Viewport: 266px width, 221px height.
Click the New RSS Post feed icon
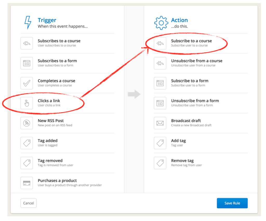tap(27, 123)
